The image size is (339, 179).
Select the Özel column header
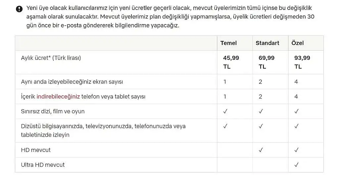pyautogui.click(x=298, y=43)
